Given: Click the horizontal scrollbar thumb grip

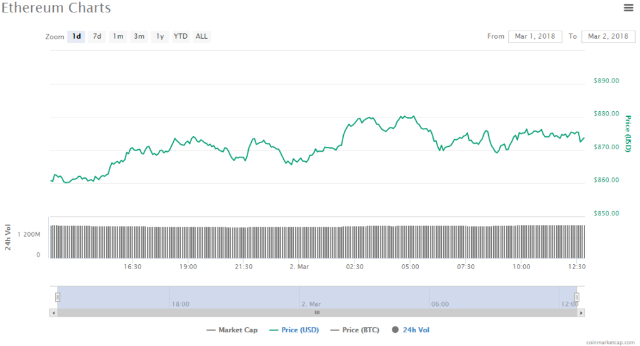Looking at the screenshot, I should pyautogui.click(x=317, y=312).
